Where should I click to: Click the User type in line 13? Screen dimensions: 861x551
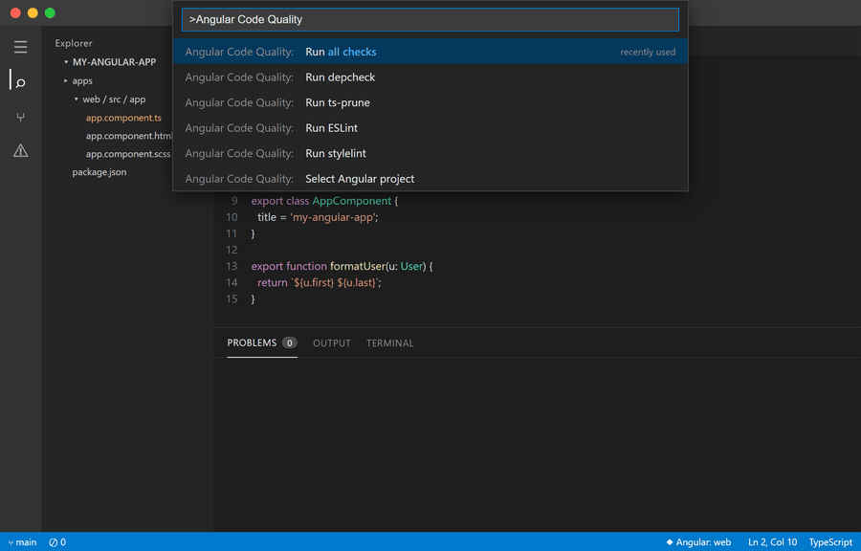411,266
